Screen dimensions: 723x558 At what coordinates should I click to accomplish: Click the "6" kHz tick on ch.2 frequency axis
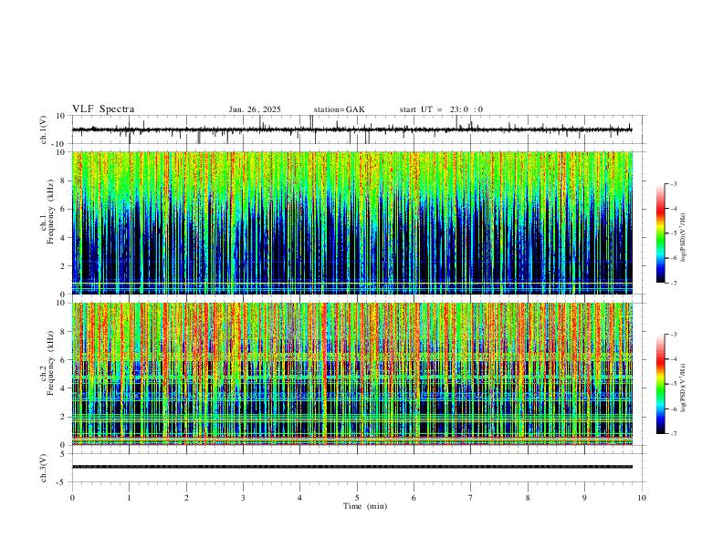click(x=64, y=359)
